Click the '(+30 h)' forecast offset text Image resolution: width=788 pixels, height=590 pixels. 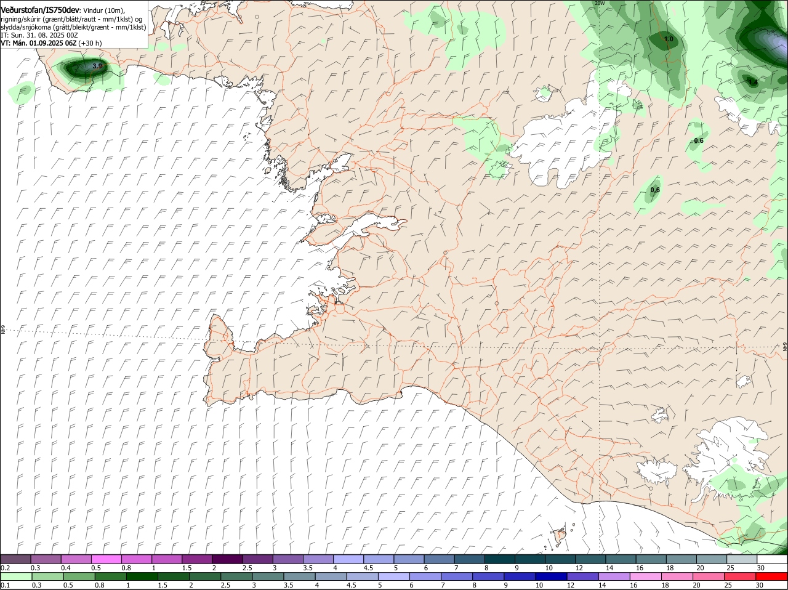click(90, 43)
